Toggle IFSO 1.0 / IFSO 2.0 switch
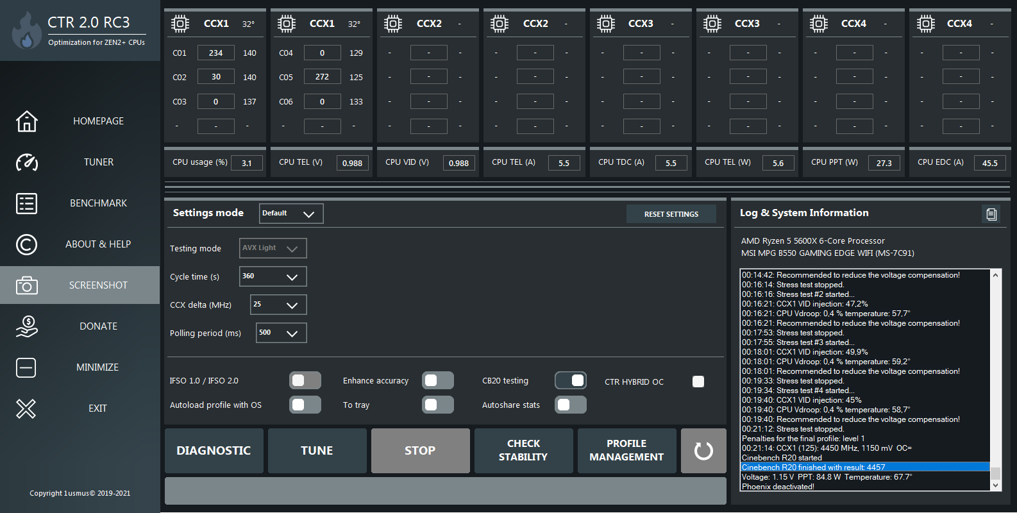Viewport: 1017px width, 513px height. coord(305,380)
